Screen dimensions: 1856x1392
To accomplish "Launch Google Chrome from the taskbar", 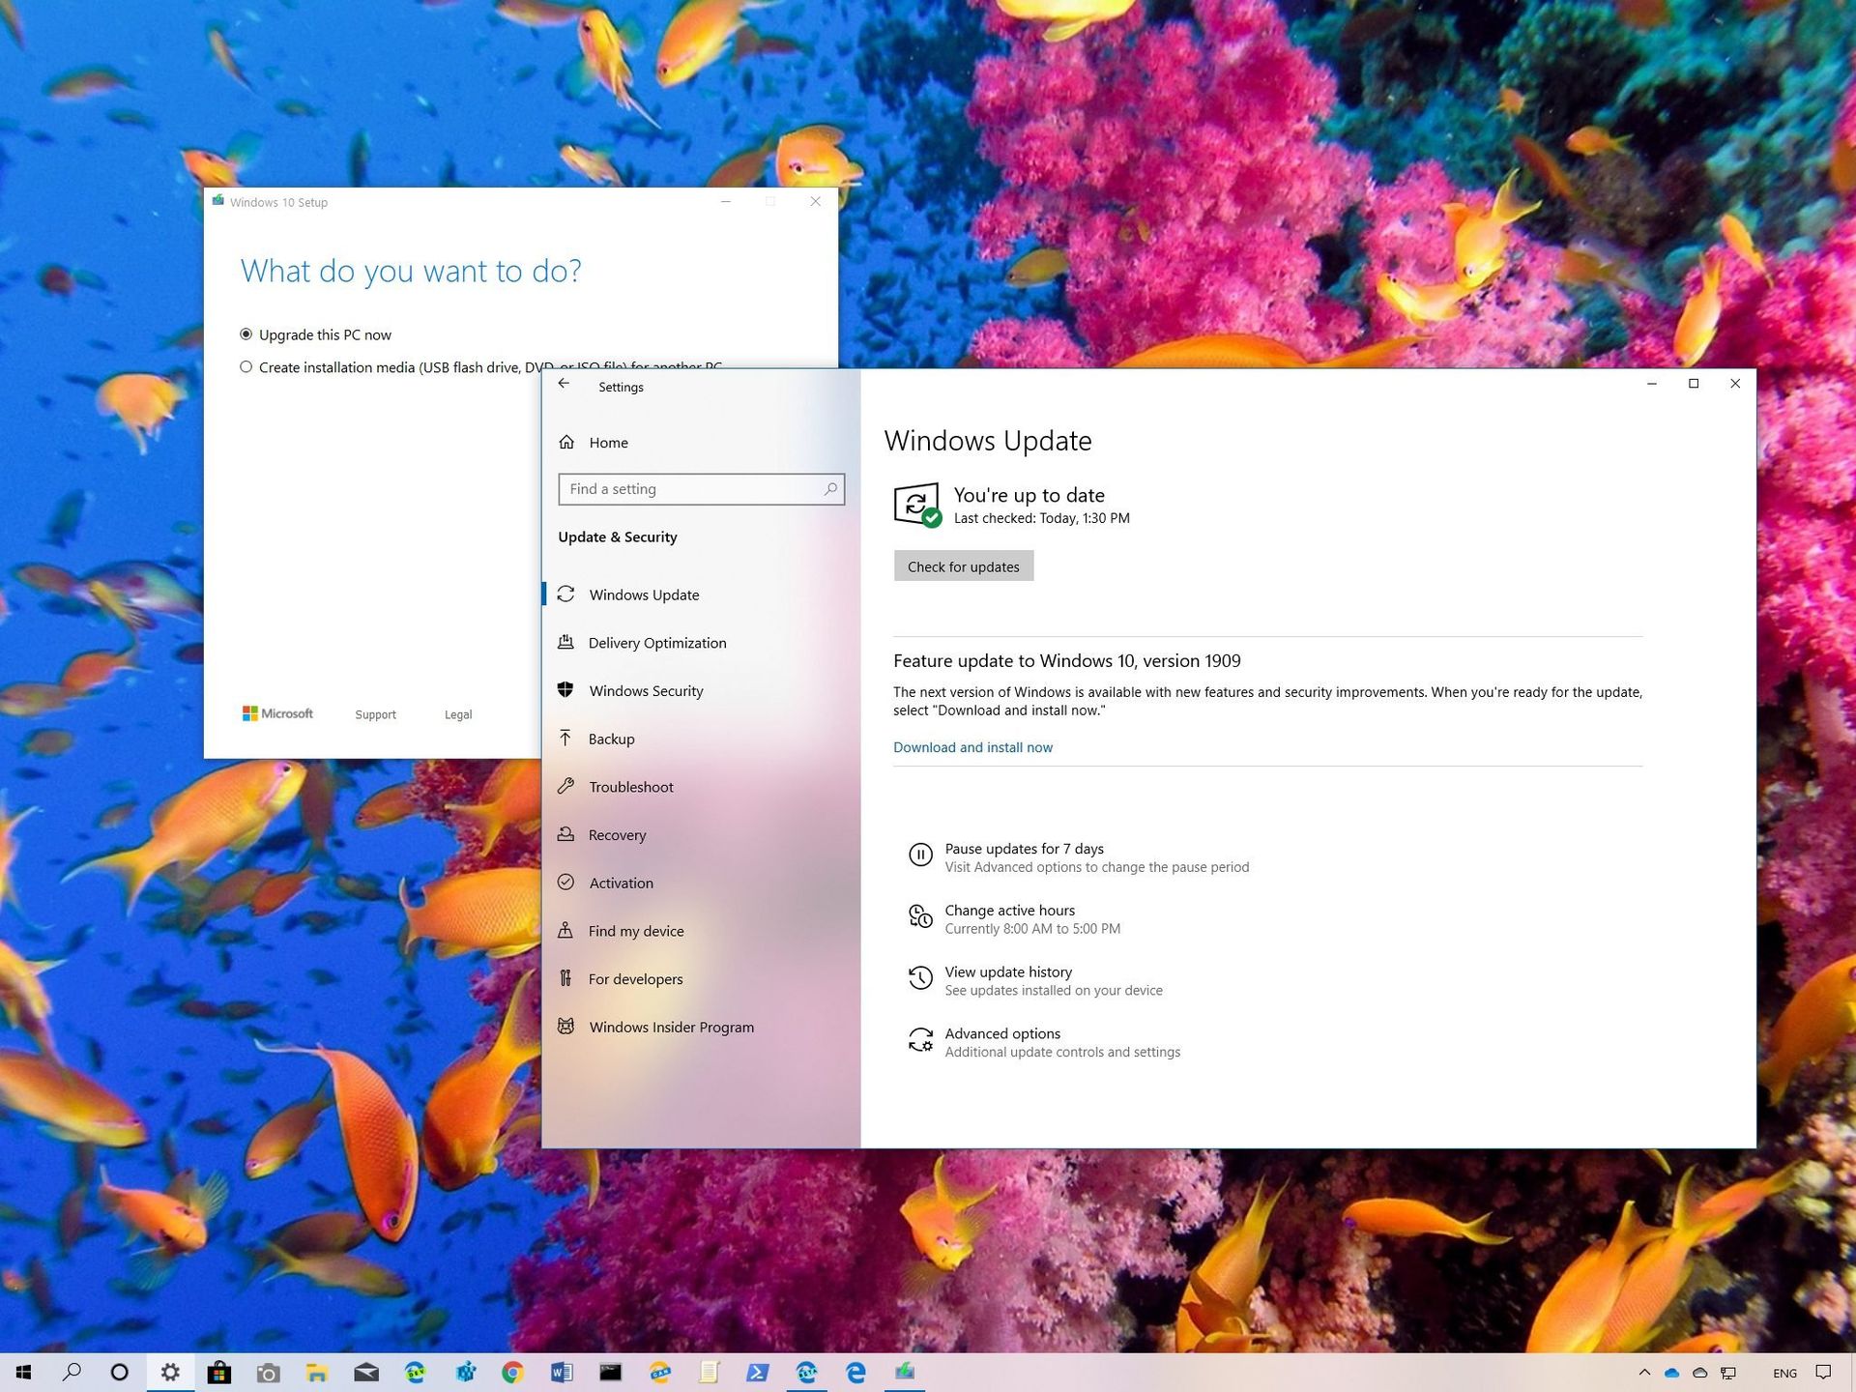I will tap(511, 1372).
